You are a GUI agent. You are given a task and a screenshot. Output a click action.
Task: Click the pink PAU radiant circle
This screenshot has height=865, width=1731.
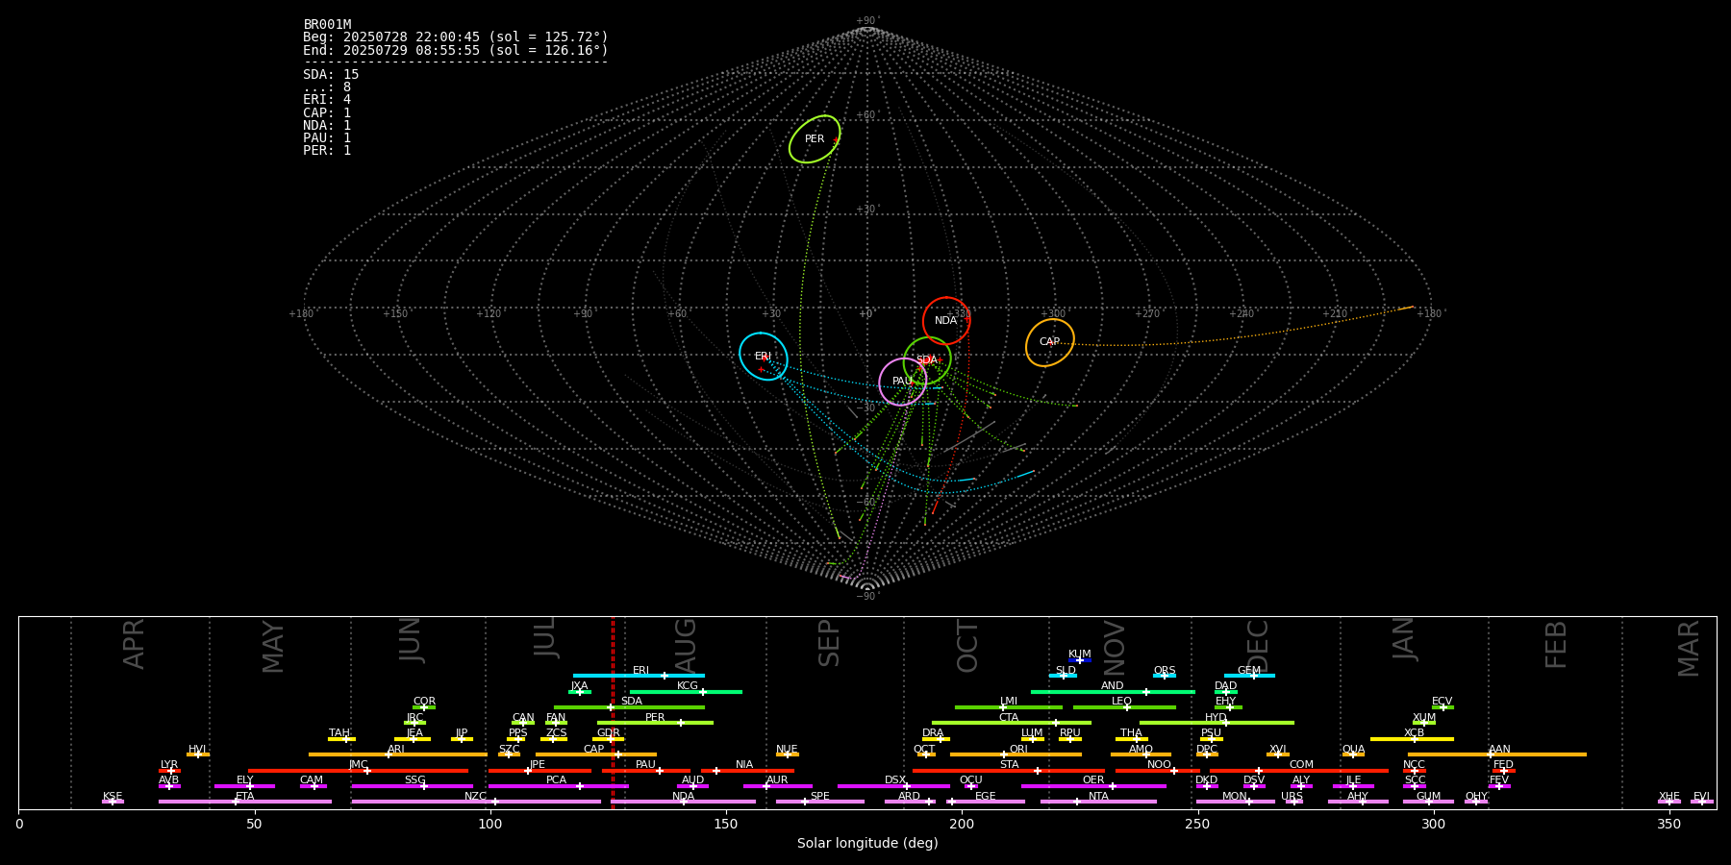(903, 382)
